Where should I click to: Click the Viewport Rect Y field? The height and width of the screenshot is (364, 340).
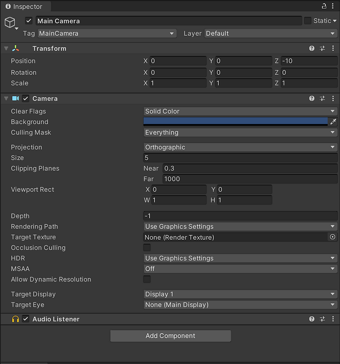[x=244, y=189]
